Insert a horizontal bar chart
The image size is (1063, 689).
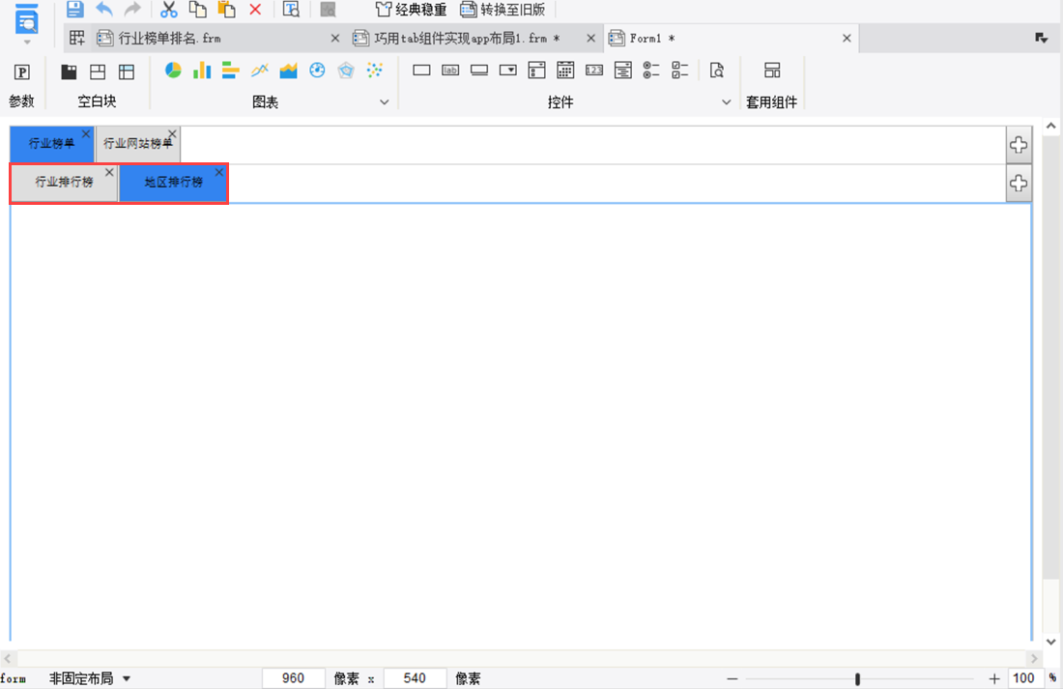click(x=231, y=70)
